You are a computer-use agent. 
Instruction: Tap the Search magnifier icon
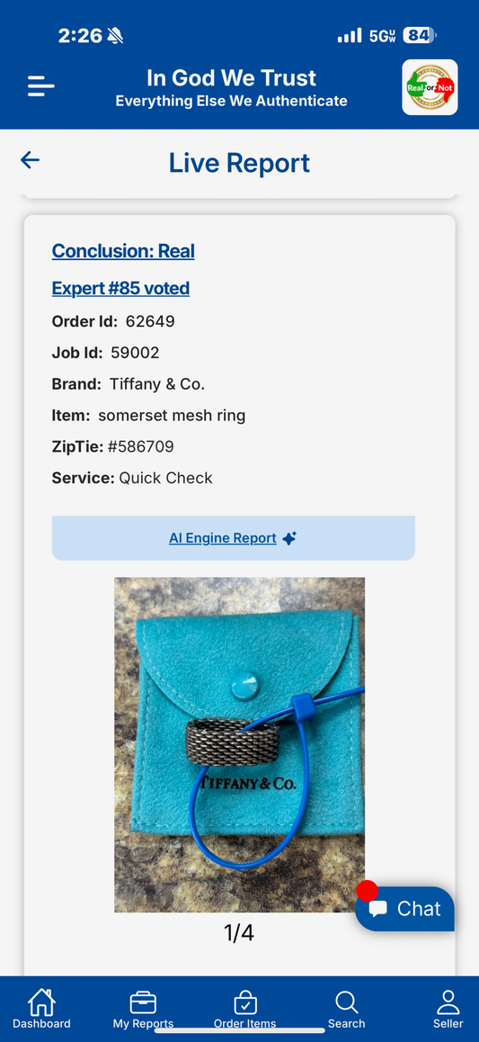point(346,1002)
